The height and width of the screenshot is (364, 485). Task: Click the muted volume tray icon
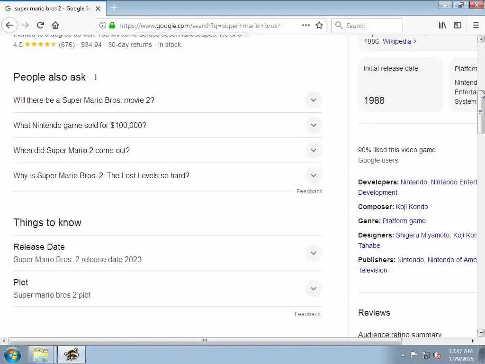(437, 355)
